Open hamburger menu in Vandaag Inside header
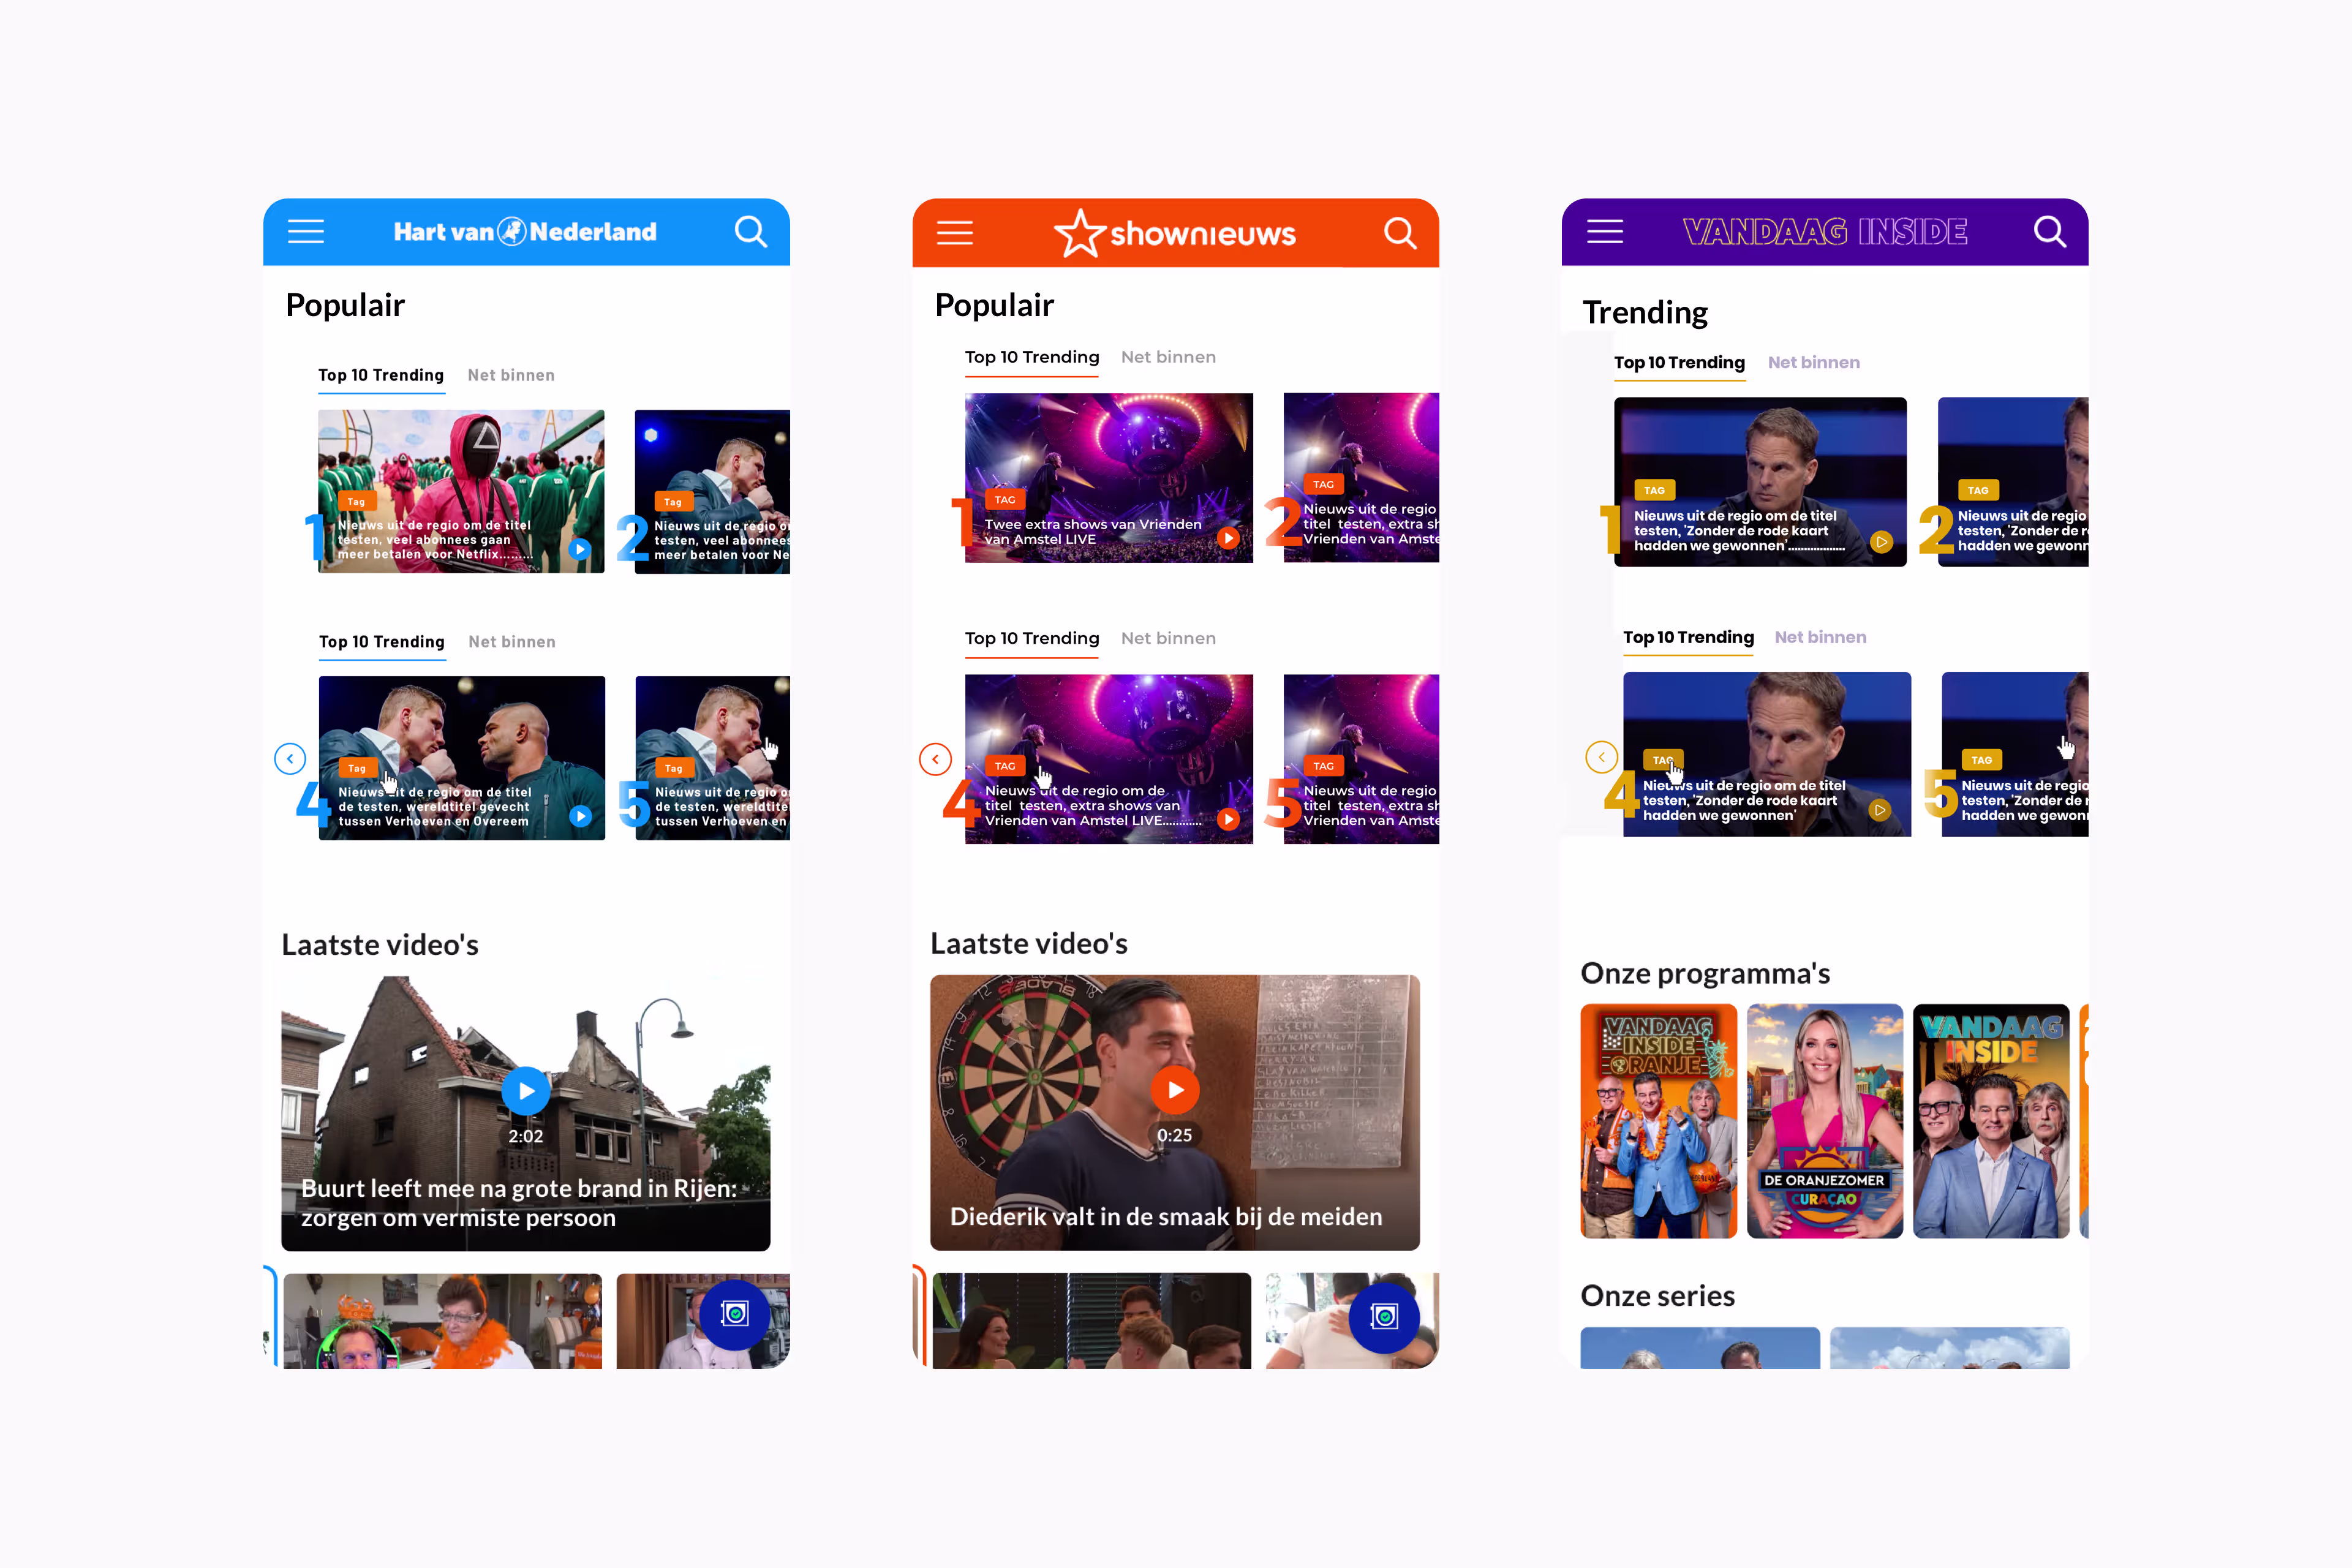The width and height of the screenshot is (2352, 1568). 1605,232
